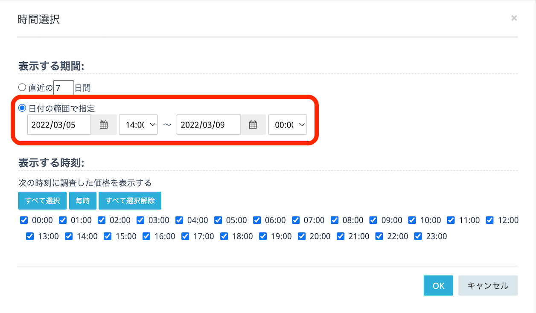Uncheck the 23:00 time checkbox
Viewport: 536px width, 313px height.
[418, 236]
